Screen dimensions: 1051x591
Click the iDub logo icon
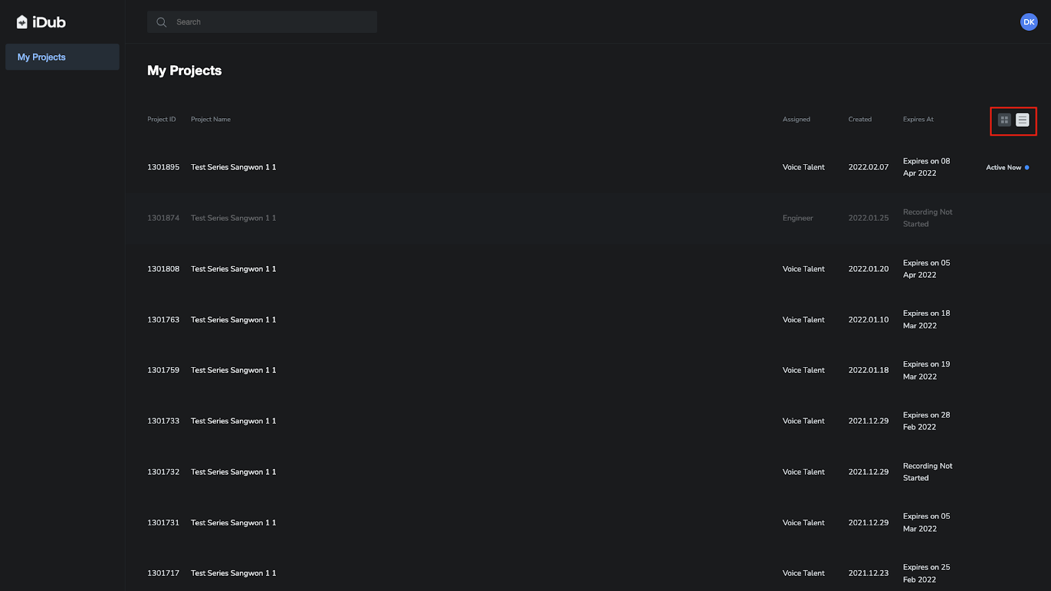tap(22, 22)
